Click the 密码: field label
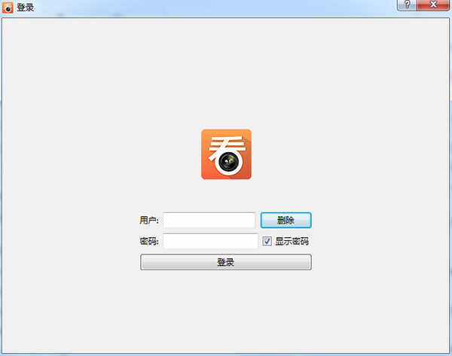 point(148,242)
